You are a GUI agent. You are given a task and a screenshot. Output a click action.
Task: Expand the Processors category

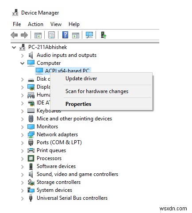22,159
